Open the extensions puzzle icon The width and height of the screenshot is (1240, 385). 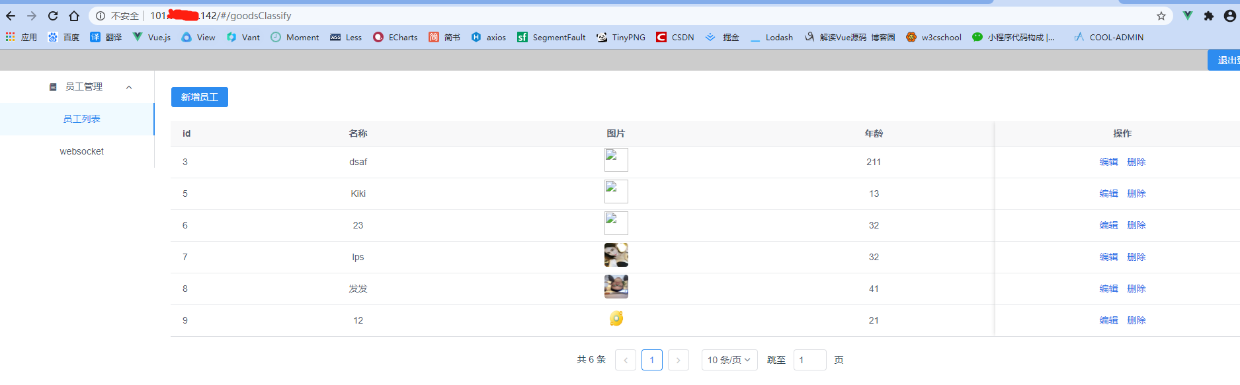point(1209,16)
